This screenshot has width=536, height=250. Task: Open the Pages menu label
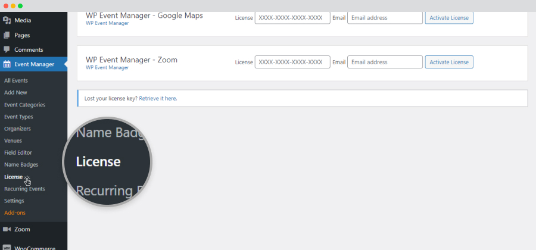[x=22, y=35]
